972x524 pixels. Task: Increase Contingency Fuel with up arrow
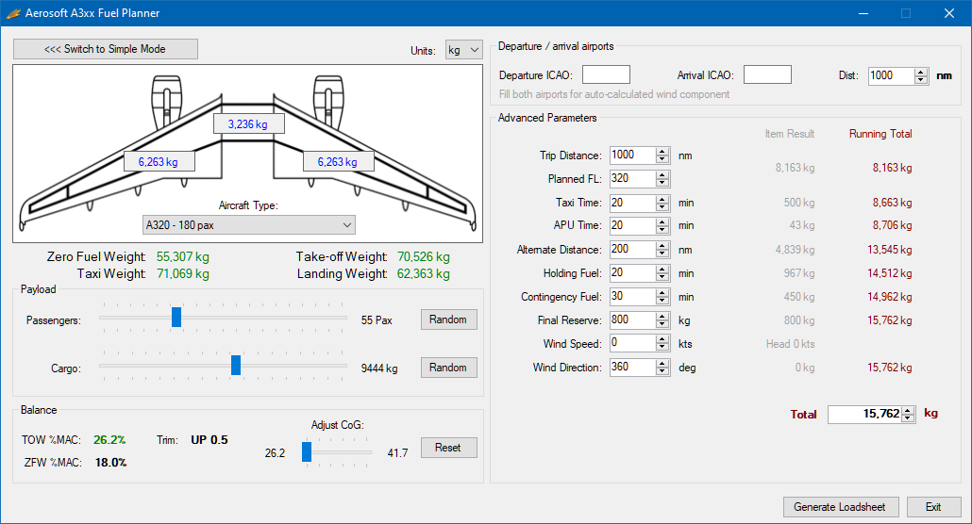click(x=662, y=293)
